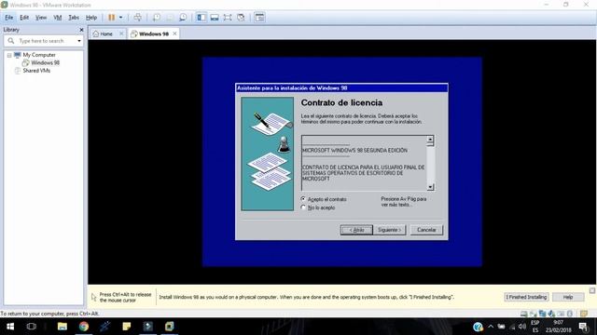597x335 pixels.
Task: Click the Help button in the install bar
Action: 568,297
